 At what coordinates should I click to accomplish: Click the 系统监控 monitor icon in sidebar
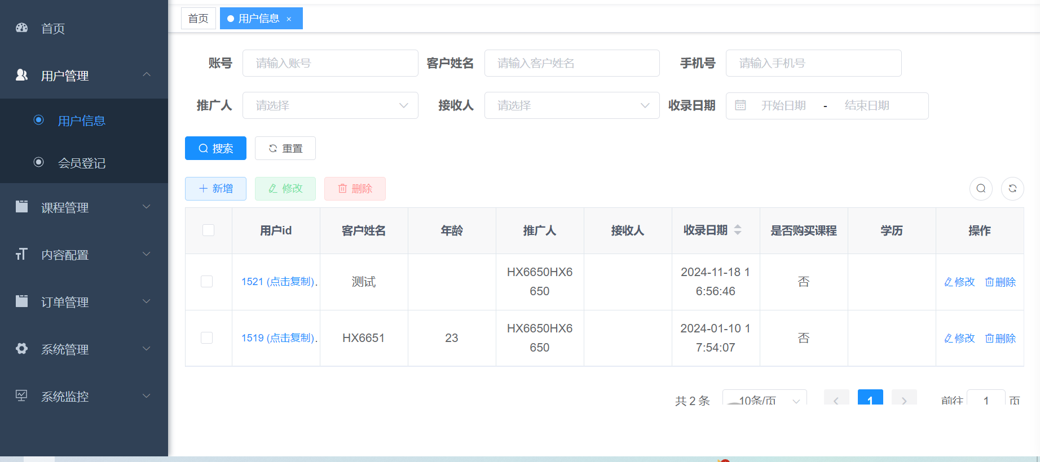[x=22, y=396]
